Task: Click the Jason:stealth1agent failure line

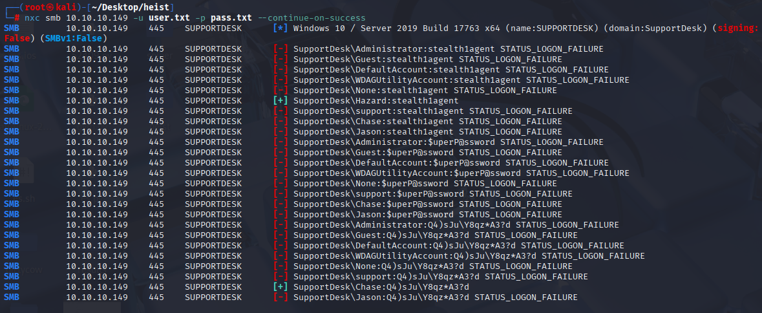Action: click(428, 132)
